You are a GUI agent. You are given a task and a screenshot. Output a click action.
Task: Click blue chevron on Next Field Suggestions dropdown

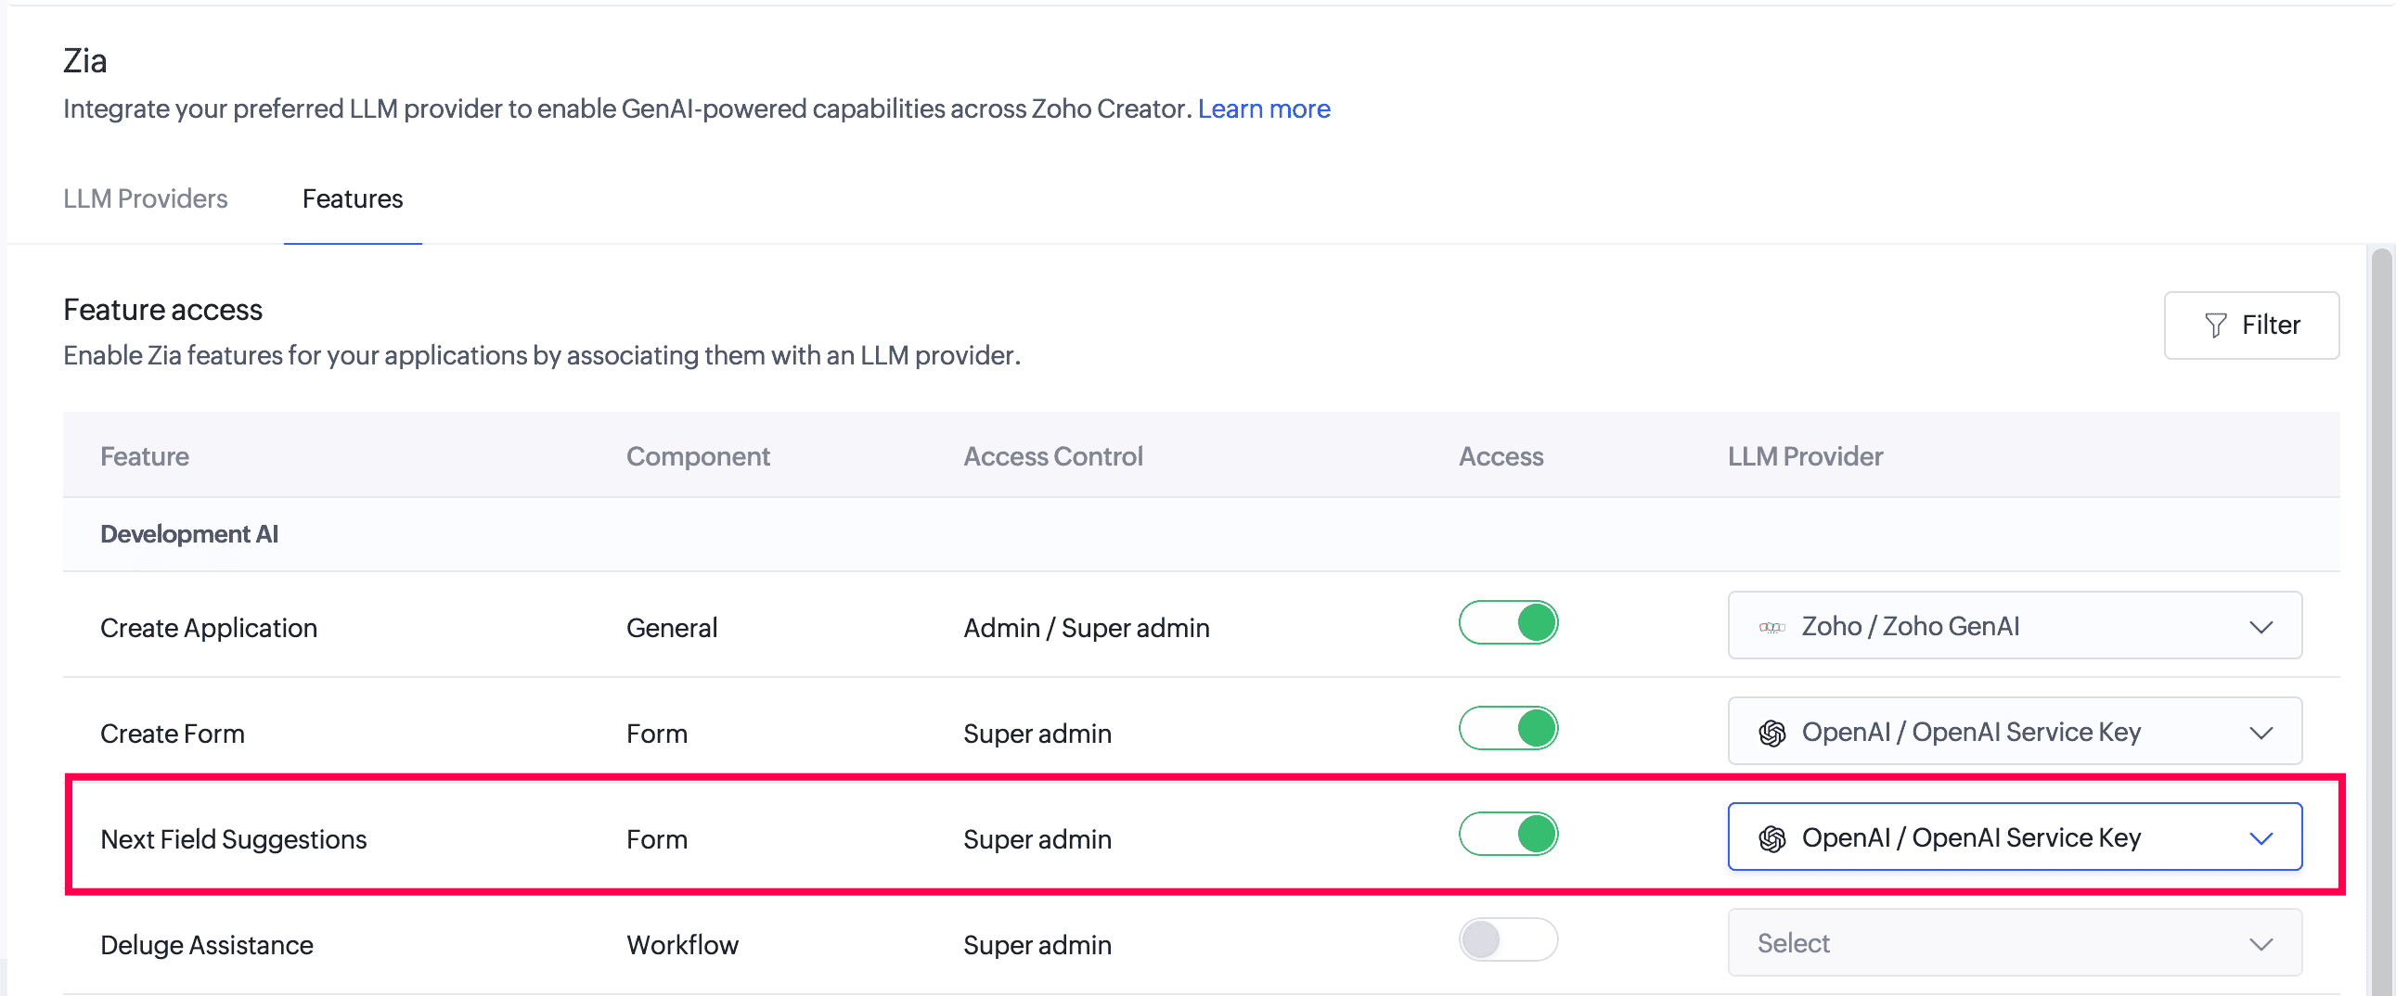(2261, 838)
